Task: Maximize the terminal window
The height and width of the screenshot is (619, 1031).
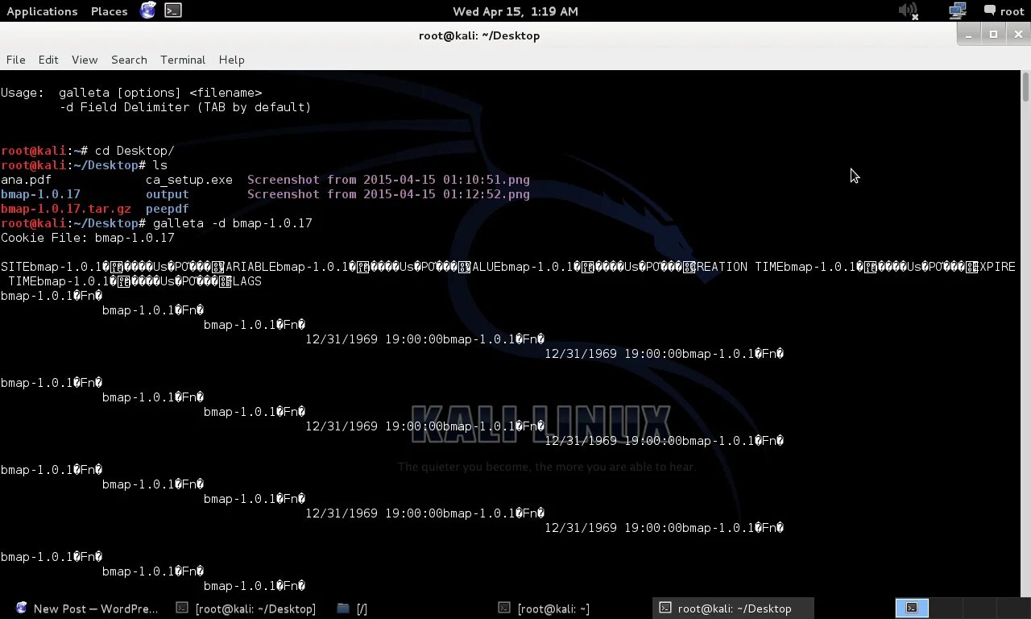Action: pyautogui.click(x=993, y=34)
